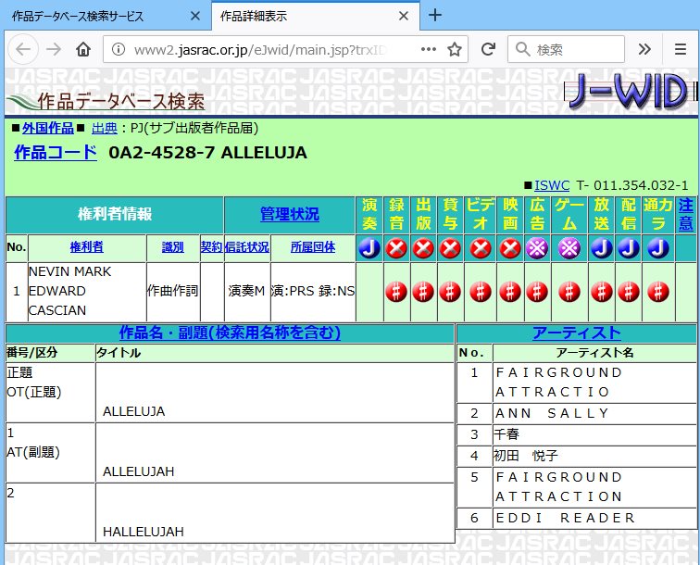Select the subtitle ALLELUJAH
The height and width of the screenshot is (565, 700).
click(138, 471)
